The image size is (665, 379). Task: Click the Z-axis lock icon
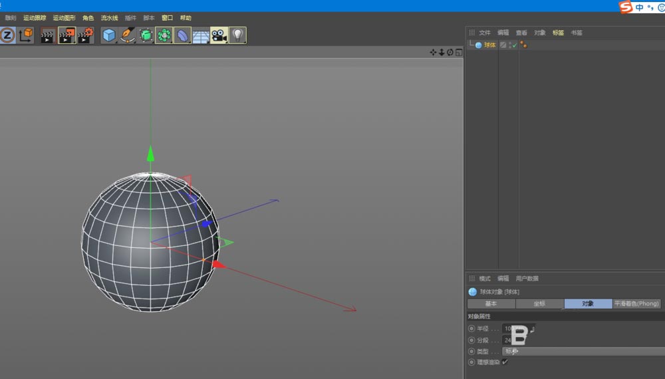pyautogui.click(x=7, y=35)
